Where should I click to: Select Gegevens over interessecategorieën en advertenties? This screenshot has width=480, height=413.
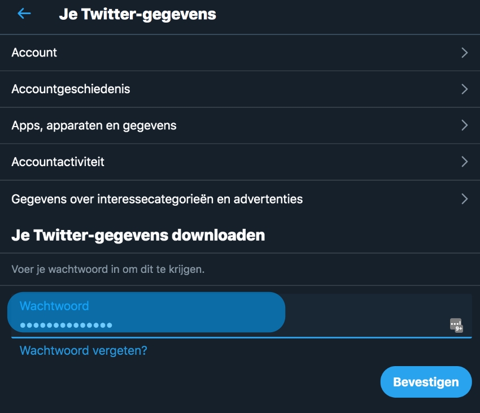[x=157, y=199]
